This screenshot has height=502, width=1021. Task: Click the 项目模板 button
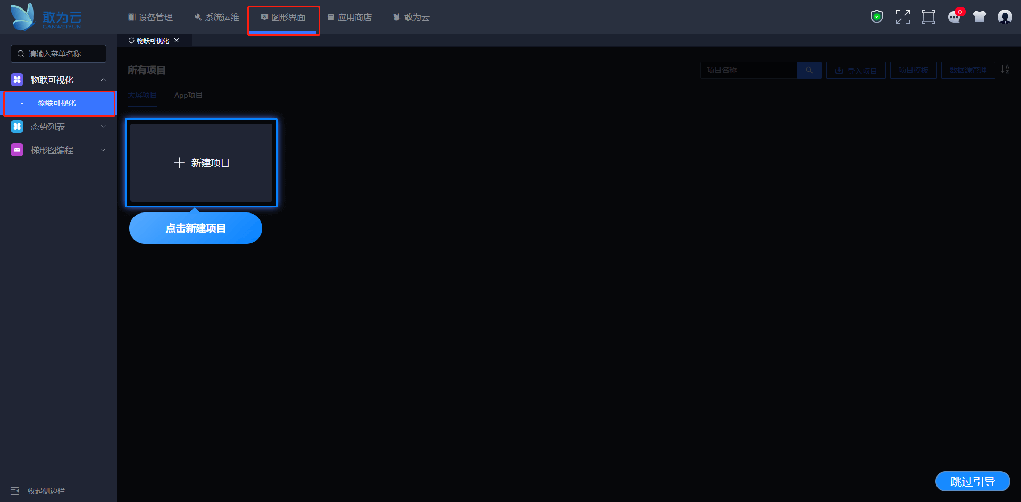point(913,70)
